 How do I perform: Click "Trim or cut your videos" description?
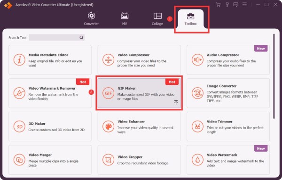(235, 130)
